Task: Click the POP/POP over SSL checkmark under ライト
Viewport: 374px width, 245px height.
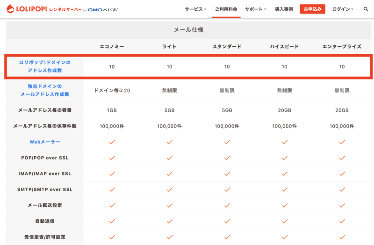Action: coord(170,158)
